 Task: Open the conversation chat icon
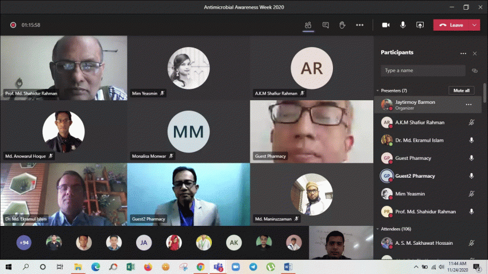[x=326, y=25]
